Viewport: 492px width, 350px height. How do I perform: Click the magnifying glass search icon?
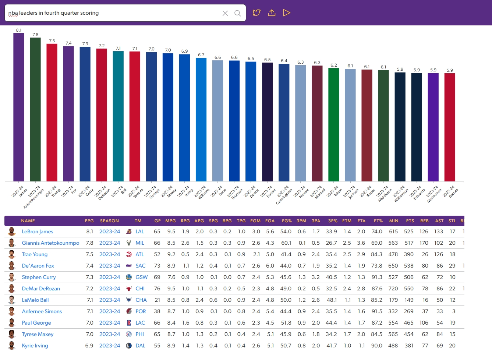tap(238, 13)
